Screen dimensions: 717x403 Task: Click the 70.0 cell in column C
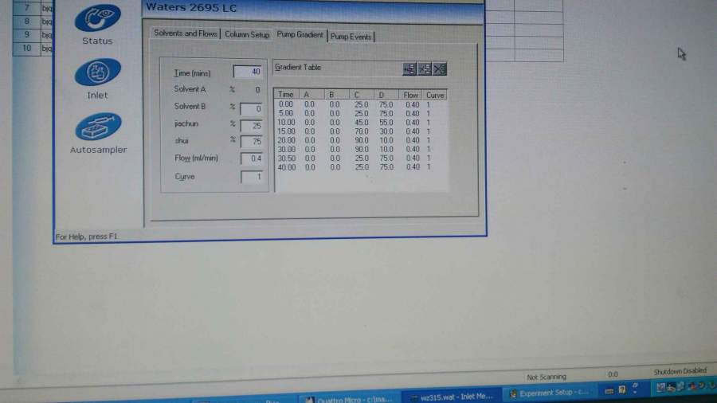(361, 131)
